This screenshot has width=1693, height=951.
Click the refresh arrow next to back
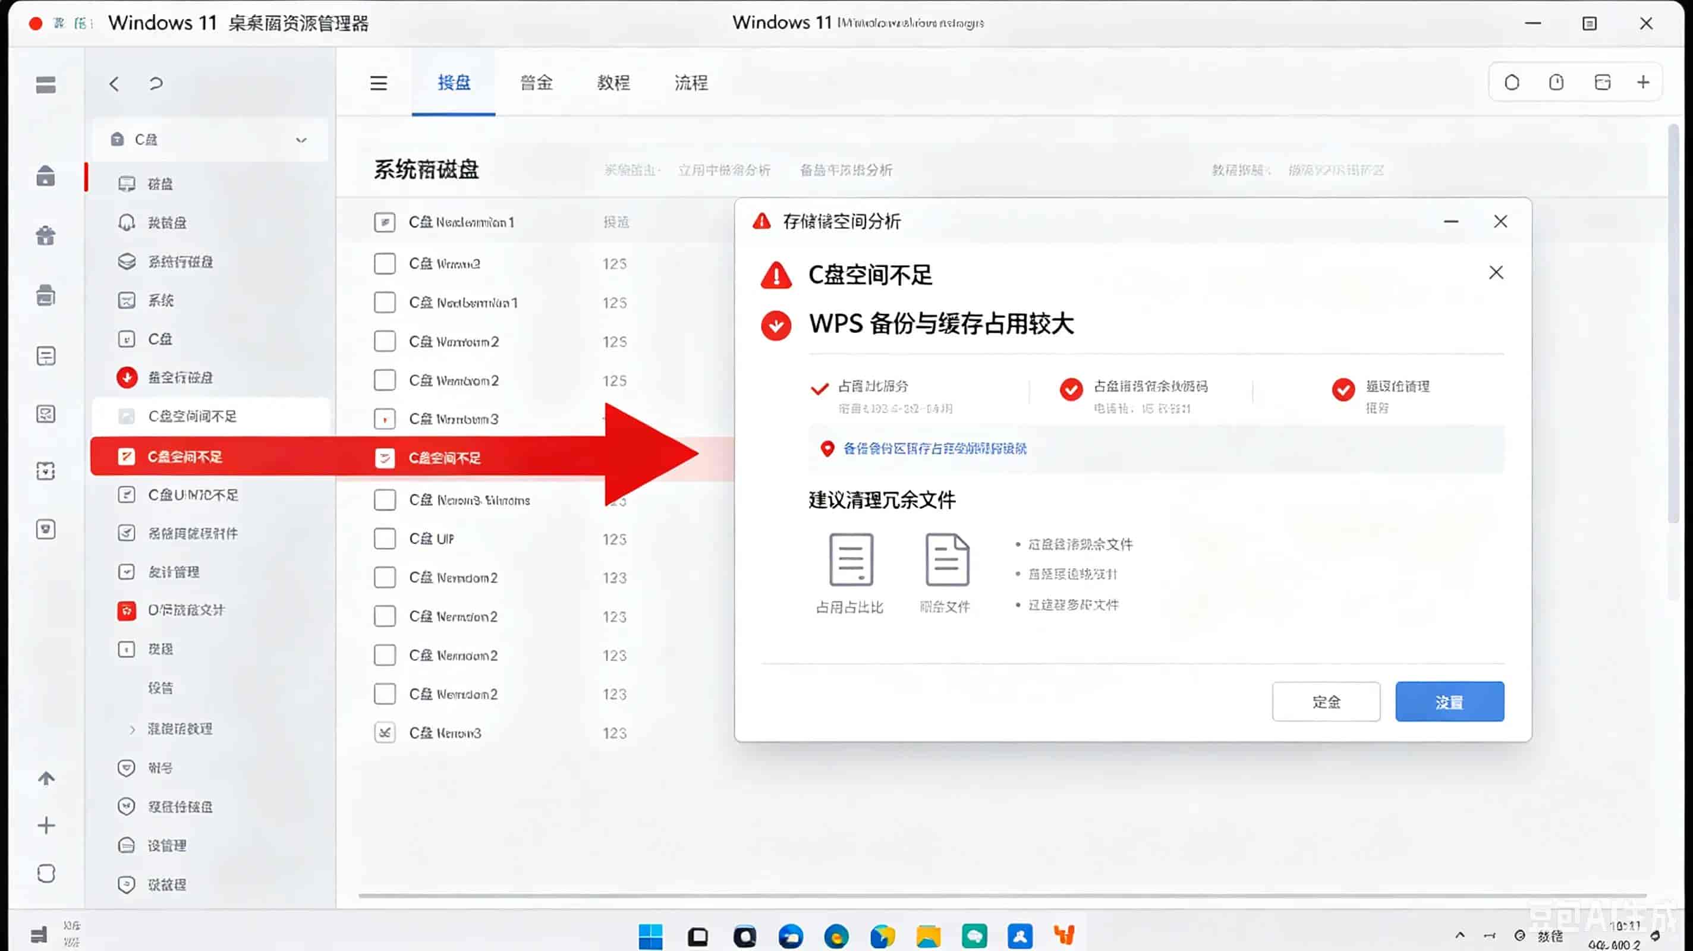pos(156,83)
